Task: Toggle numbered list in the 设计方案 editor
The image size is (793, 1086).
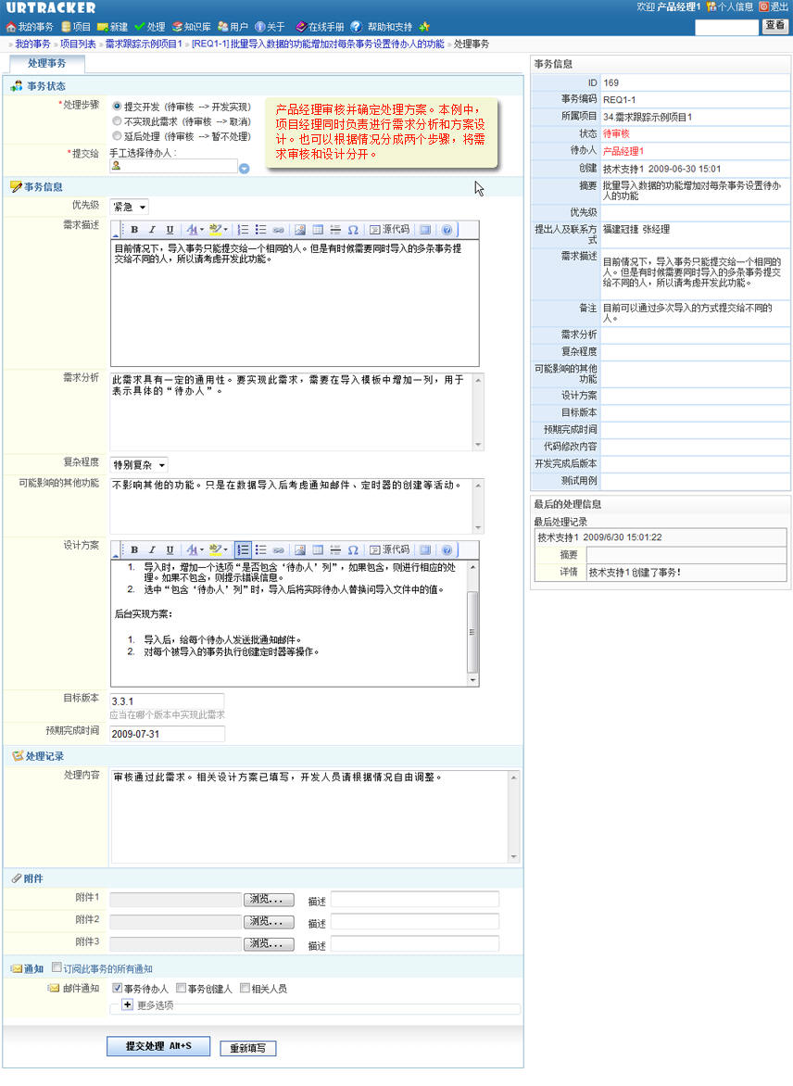Action: 243,549
